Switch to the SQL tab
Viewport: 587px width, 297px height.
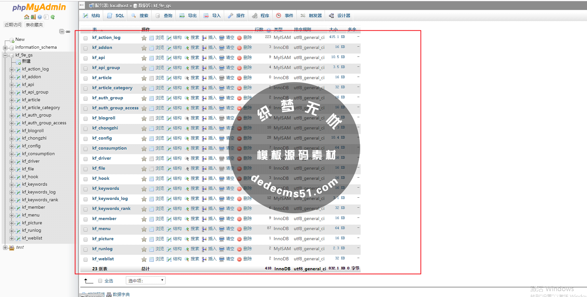[115, 15]
